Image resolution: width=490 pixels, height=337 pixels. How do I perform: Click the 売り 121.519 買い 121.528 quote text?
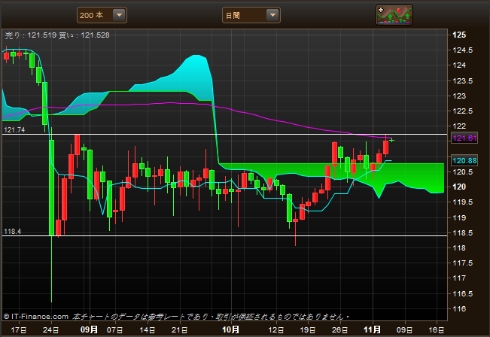click(57, 35)
